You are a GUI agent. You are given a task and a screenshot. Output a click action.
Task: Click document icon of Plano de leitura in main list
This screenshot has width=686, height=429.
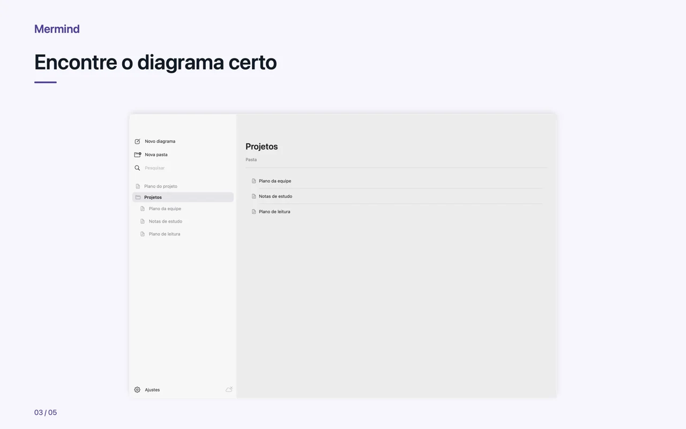[x=254, y=212]
